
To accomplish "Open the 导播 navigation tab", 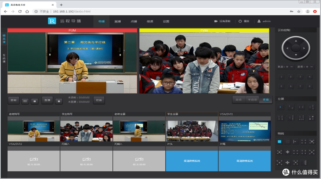I will (x=102, y=21).
